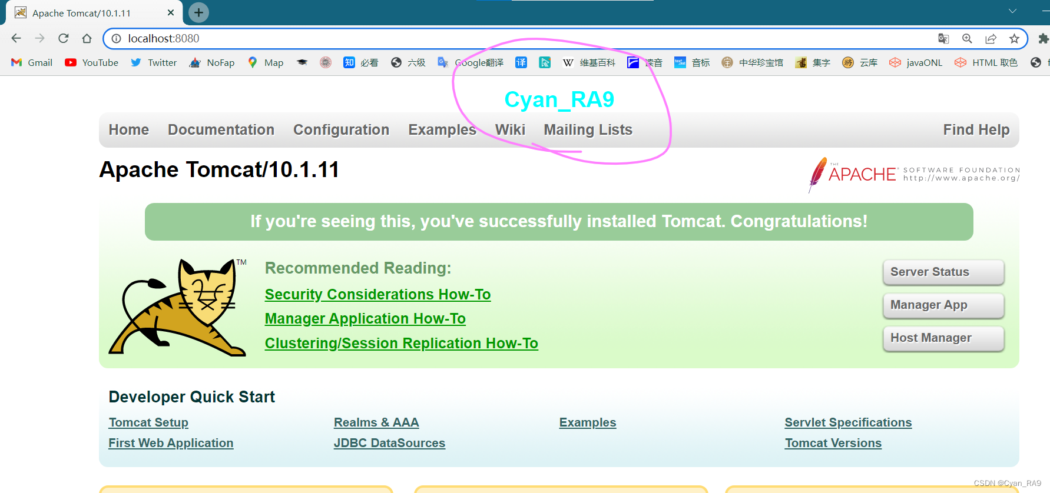Open the HTML 取色 bookmark

(986, 62)
